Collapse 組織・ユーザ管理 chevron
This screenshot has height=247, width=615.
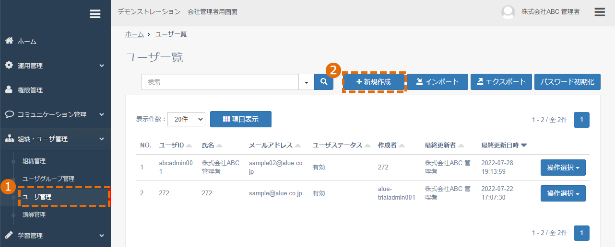pyautogui.click(x=102, y=139)
